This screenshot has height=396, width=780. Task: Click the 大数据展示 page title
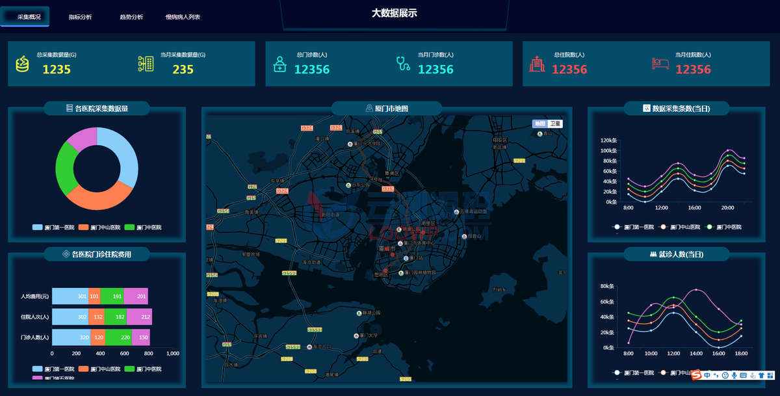point(395,13)
